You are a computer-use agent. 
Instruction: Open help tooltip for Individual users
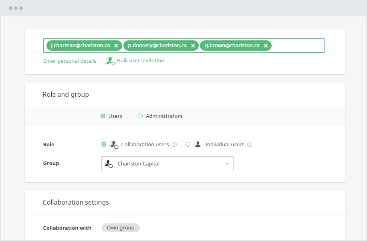click(x=250, y=145)
